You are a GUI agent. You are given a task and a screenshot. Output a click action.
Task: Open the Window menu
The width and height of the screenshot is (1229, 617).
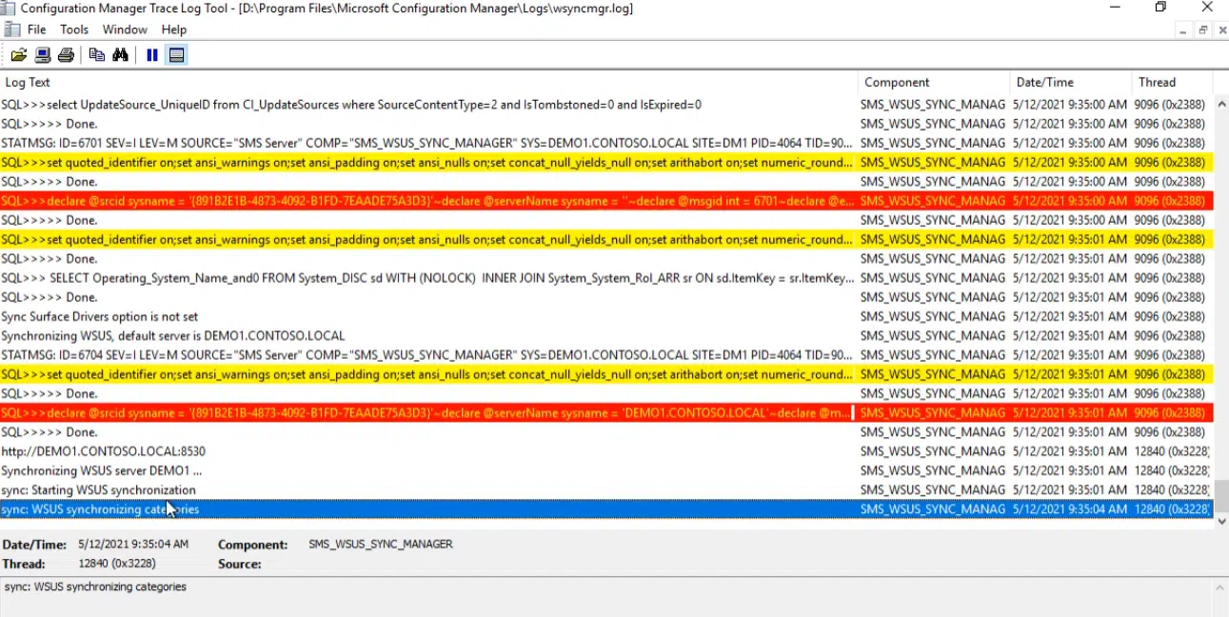pos(125,30)
